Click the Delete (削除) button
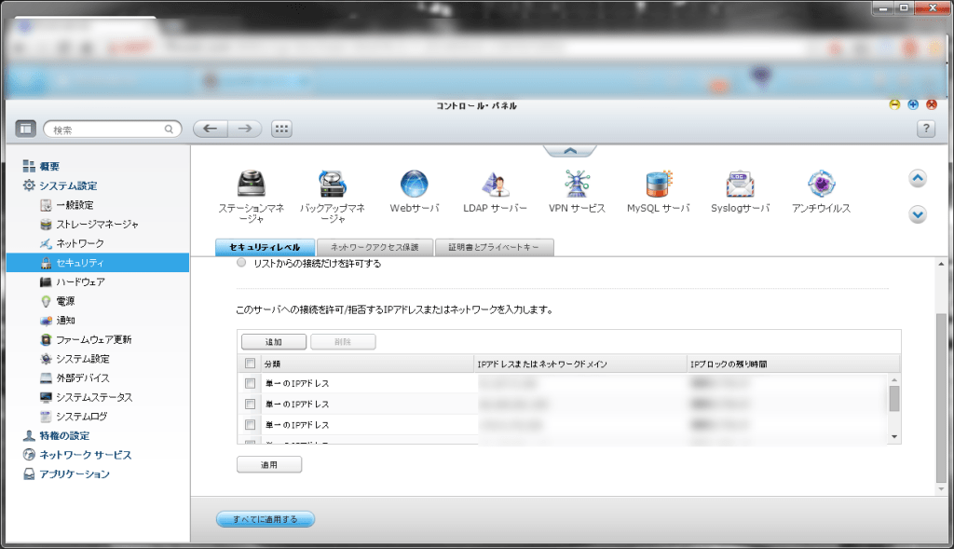 click(343, 342)
